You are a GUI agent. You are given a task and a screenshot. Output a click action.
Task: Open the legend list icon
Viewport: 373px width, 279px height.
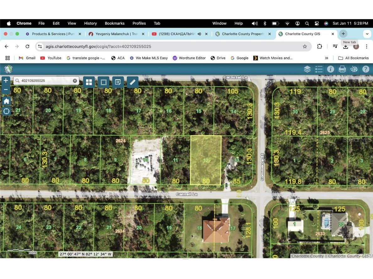(319, 69)
